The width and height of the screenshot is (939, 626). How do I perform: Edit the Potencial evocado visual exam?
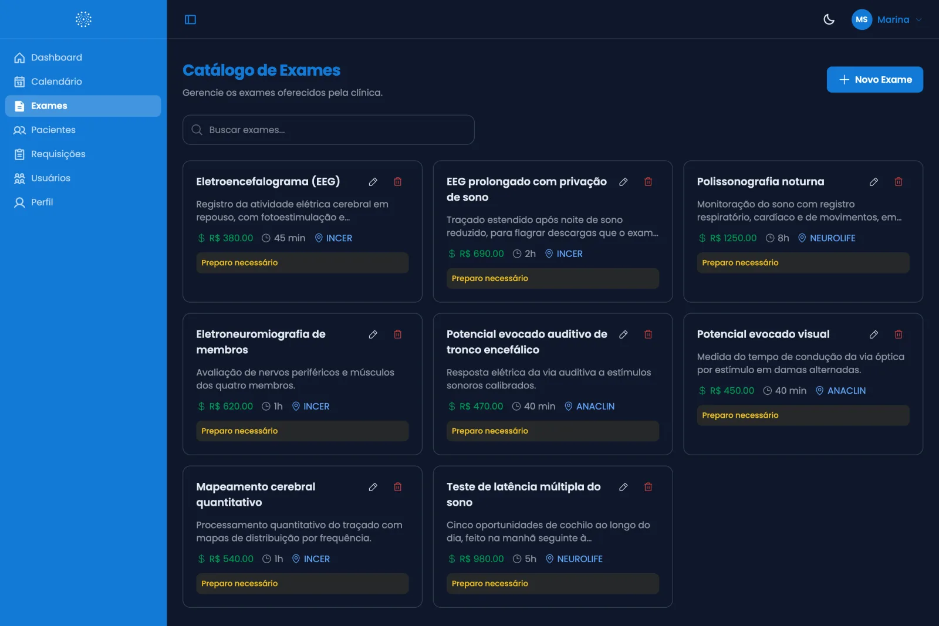click(x=874, y=334)
